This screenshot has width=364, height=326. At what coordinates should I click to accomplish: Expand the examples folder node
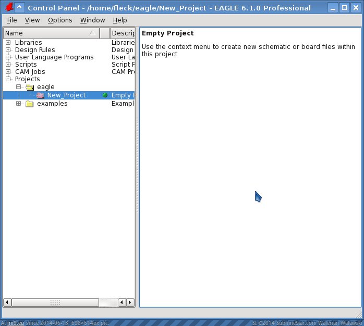(19, 104)
